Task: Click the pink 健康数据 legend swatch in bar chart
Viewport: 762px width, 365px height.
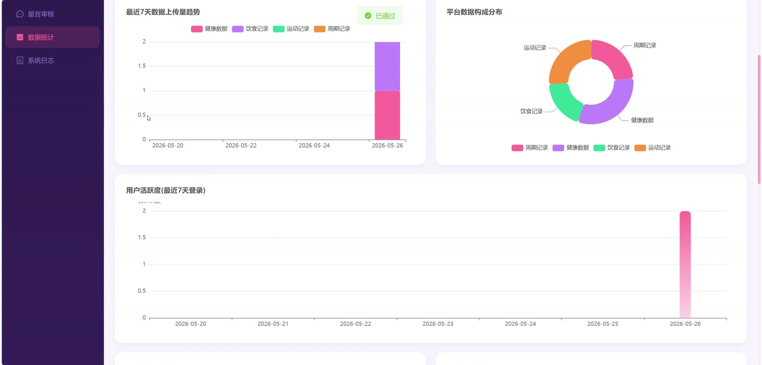Action: coord(197,29)
